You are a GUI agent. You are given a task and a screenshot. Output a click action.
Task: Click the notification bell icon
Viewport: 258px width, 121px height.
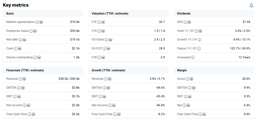[x=251, y=6]
